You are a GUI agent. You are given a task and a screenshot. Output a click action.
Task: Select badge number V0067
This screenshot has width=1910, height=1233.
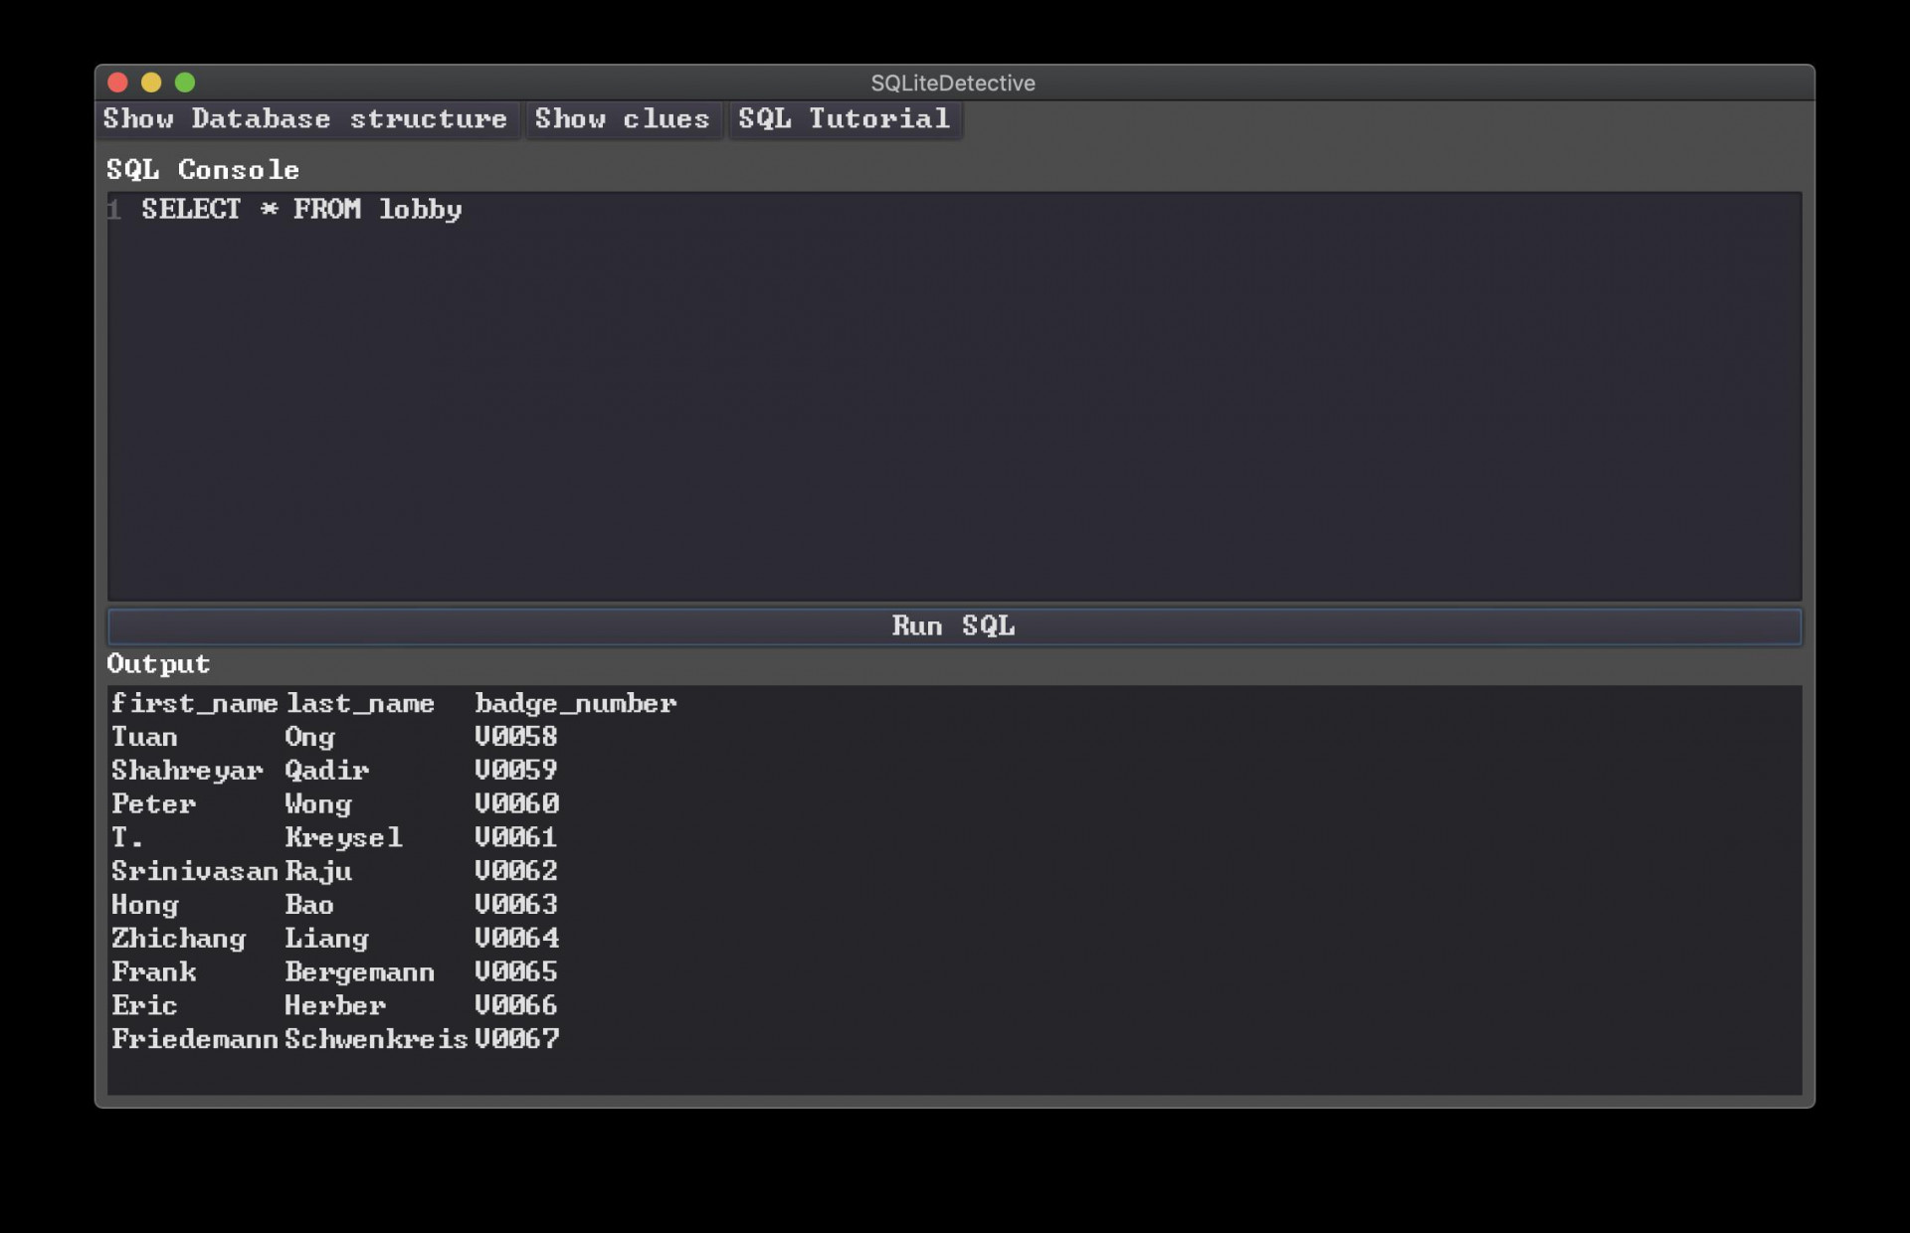pyautogui.click(x=517, y=1041)
